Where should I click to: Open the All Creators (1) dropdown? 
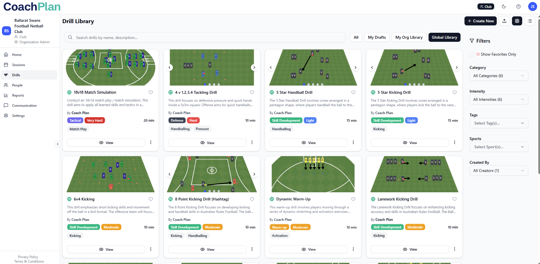tap(499, 171)
